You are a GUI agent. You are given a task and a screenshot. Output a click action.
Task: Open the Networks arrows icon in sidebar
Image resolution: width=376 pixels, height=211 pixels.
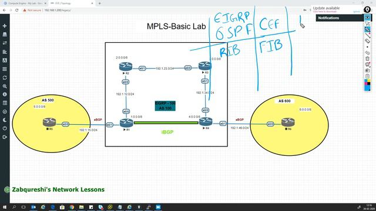click(x=5, y=43)
